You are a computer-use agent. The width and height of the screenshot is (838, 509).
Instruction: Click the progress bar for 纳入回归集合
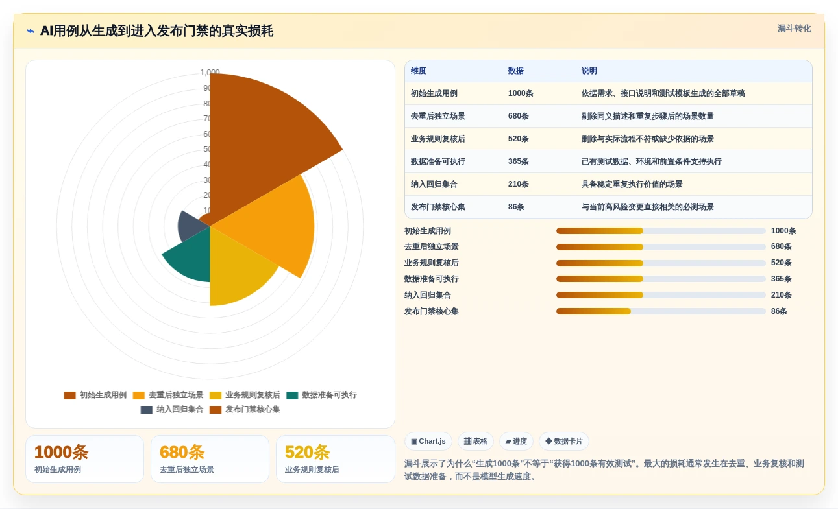[661, 295]
